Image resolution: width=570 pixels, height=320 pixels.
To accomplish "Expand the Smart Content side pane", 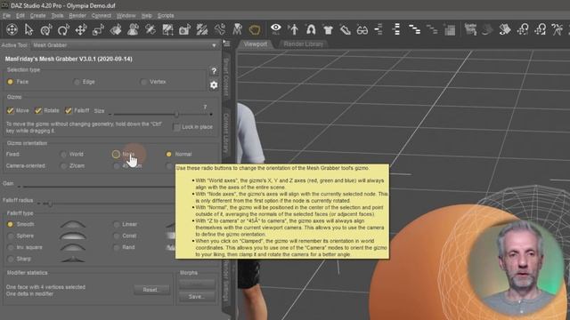I will pos(225,77).
